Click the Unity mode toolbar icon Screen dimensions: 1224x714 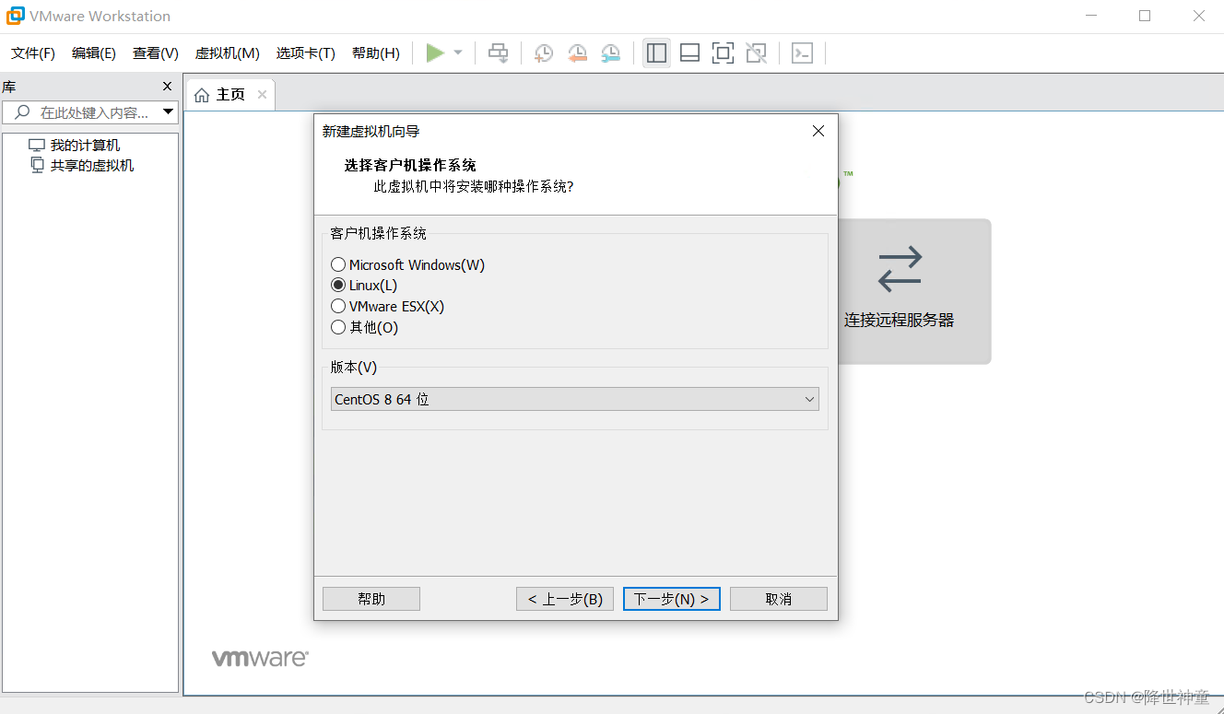coord(757,53)
